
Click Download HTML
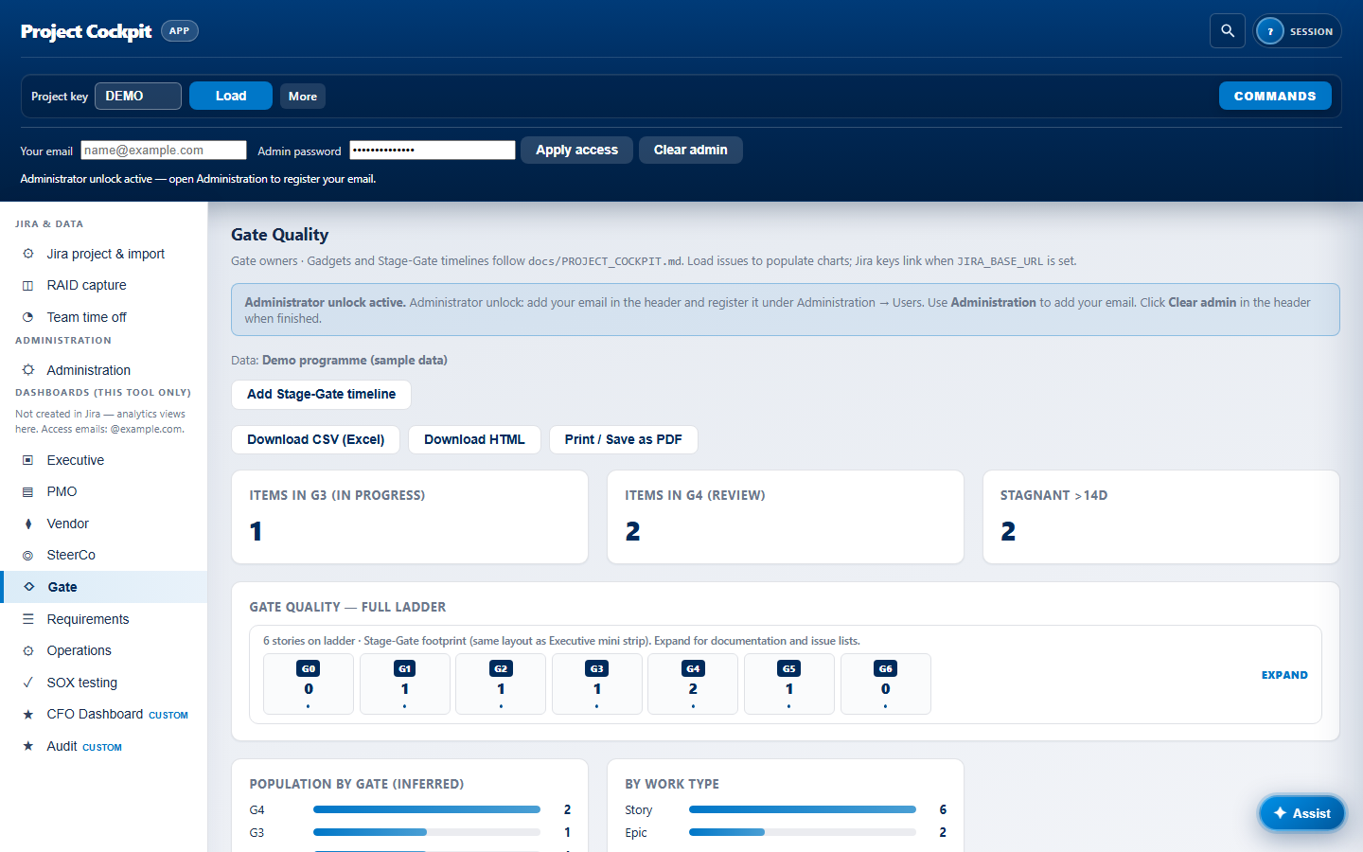(x=474, y=439)
